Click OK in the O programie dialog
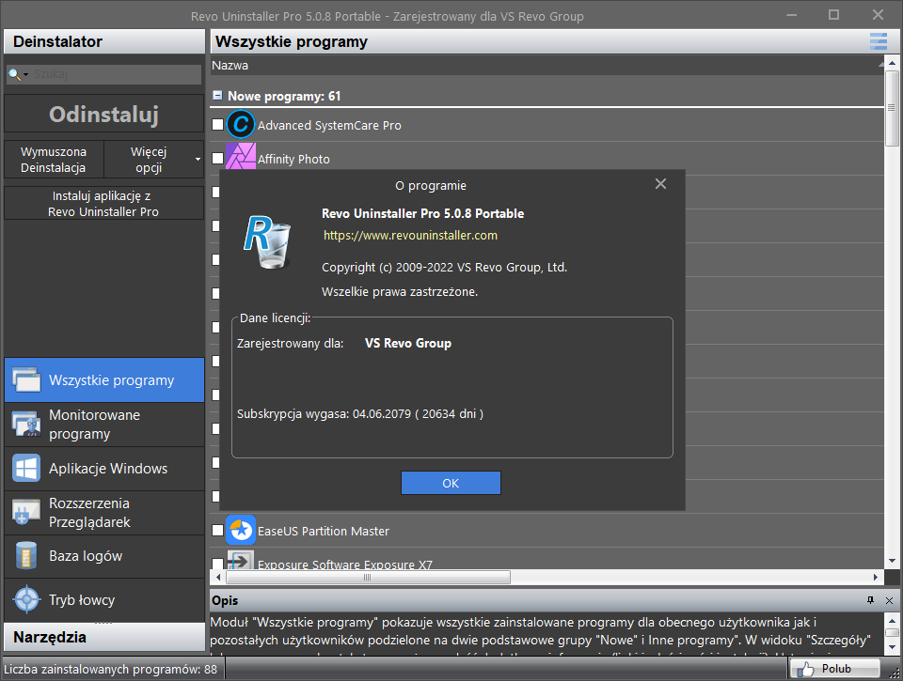Screen dimensions: 903x681 (451, 483)
